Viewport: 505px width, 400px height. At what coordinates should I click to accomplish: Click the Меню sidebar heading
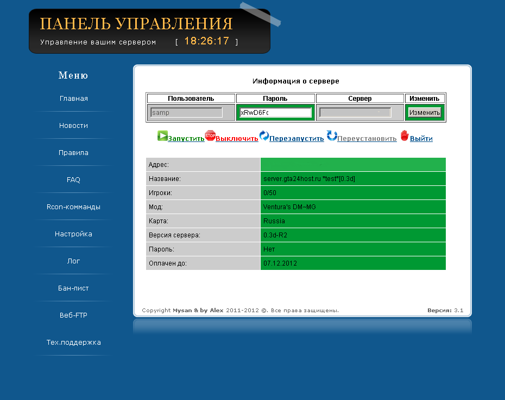click(x=73, y=75)
